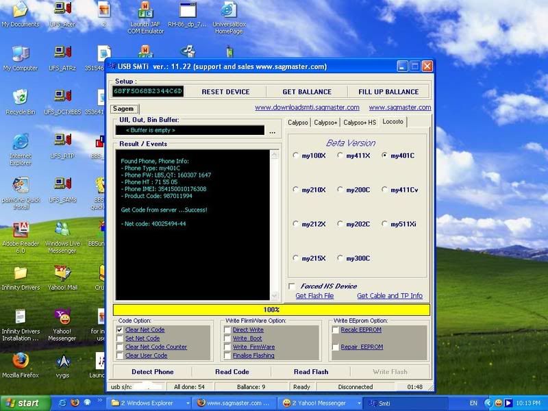Select the Yahoo! Messenger desktop icon
The width and height of the screenshot is (548, 411).
pyautogui.click(x=62, y=325)
